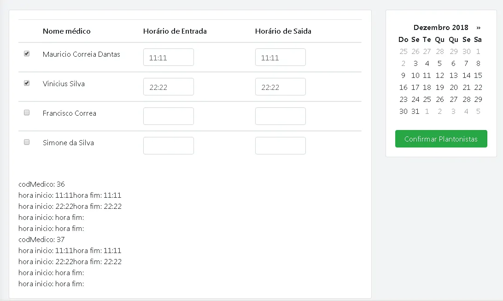Image resolution: width=503 pixels, height=301 pixels.
Task: Click the Confirmar Plantonistas button
Action: 441,139
